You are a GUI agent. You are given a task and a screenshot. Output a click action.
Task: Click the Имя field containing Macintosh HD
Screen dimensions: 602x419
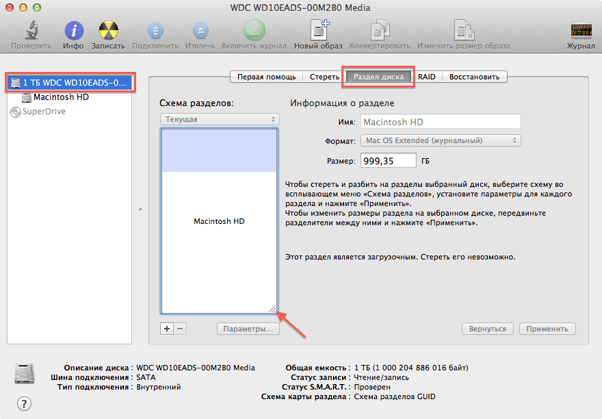(x=441, y=123)
